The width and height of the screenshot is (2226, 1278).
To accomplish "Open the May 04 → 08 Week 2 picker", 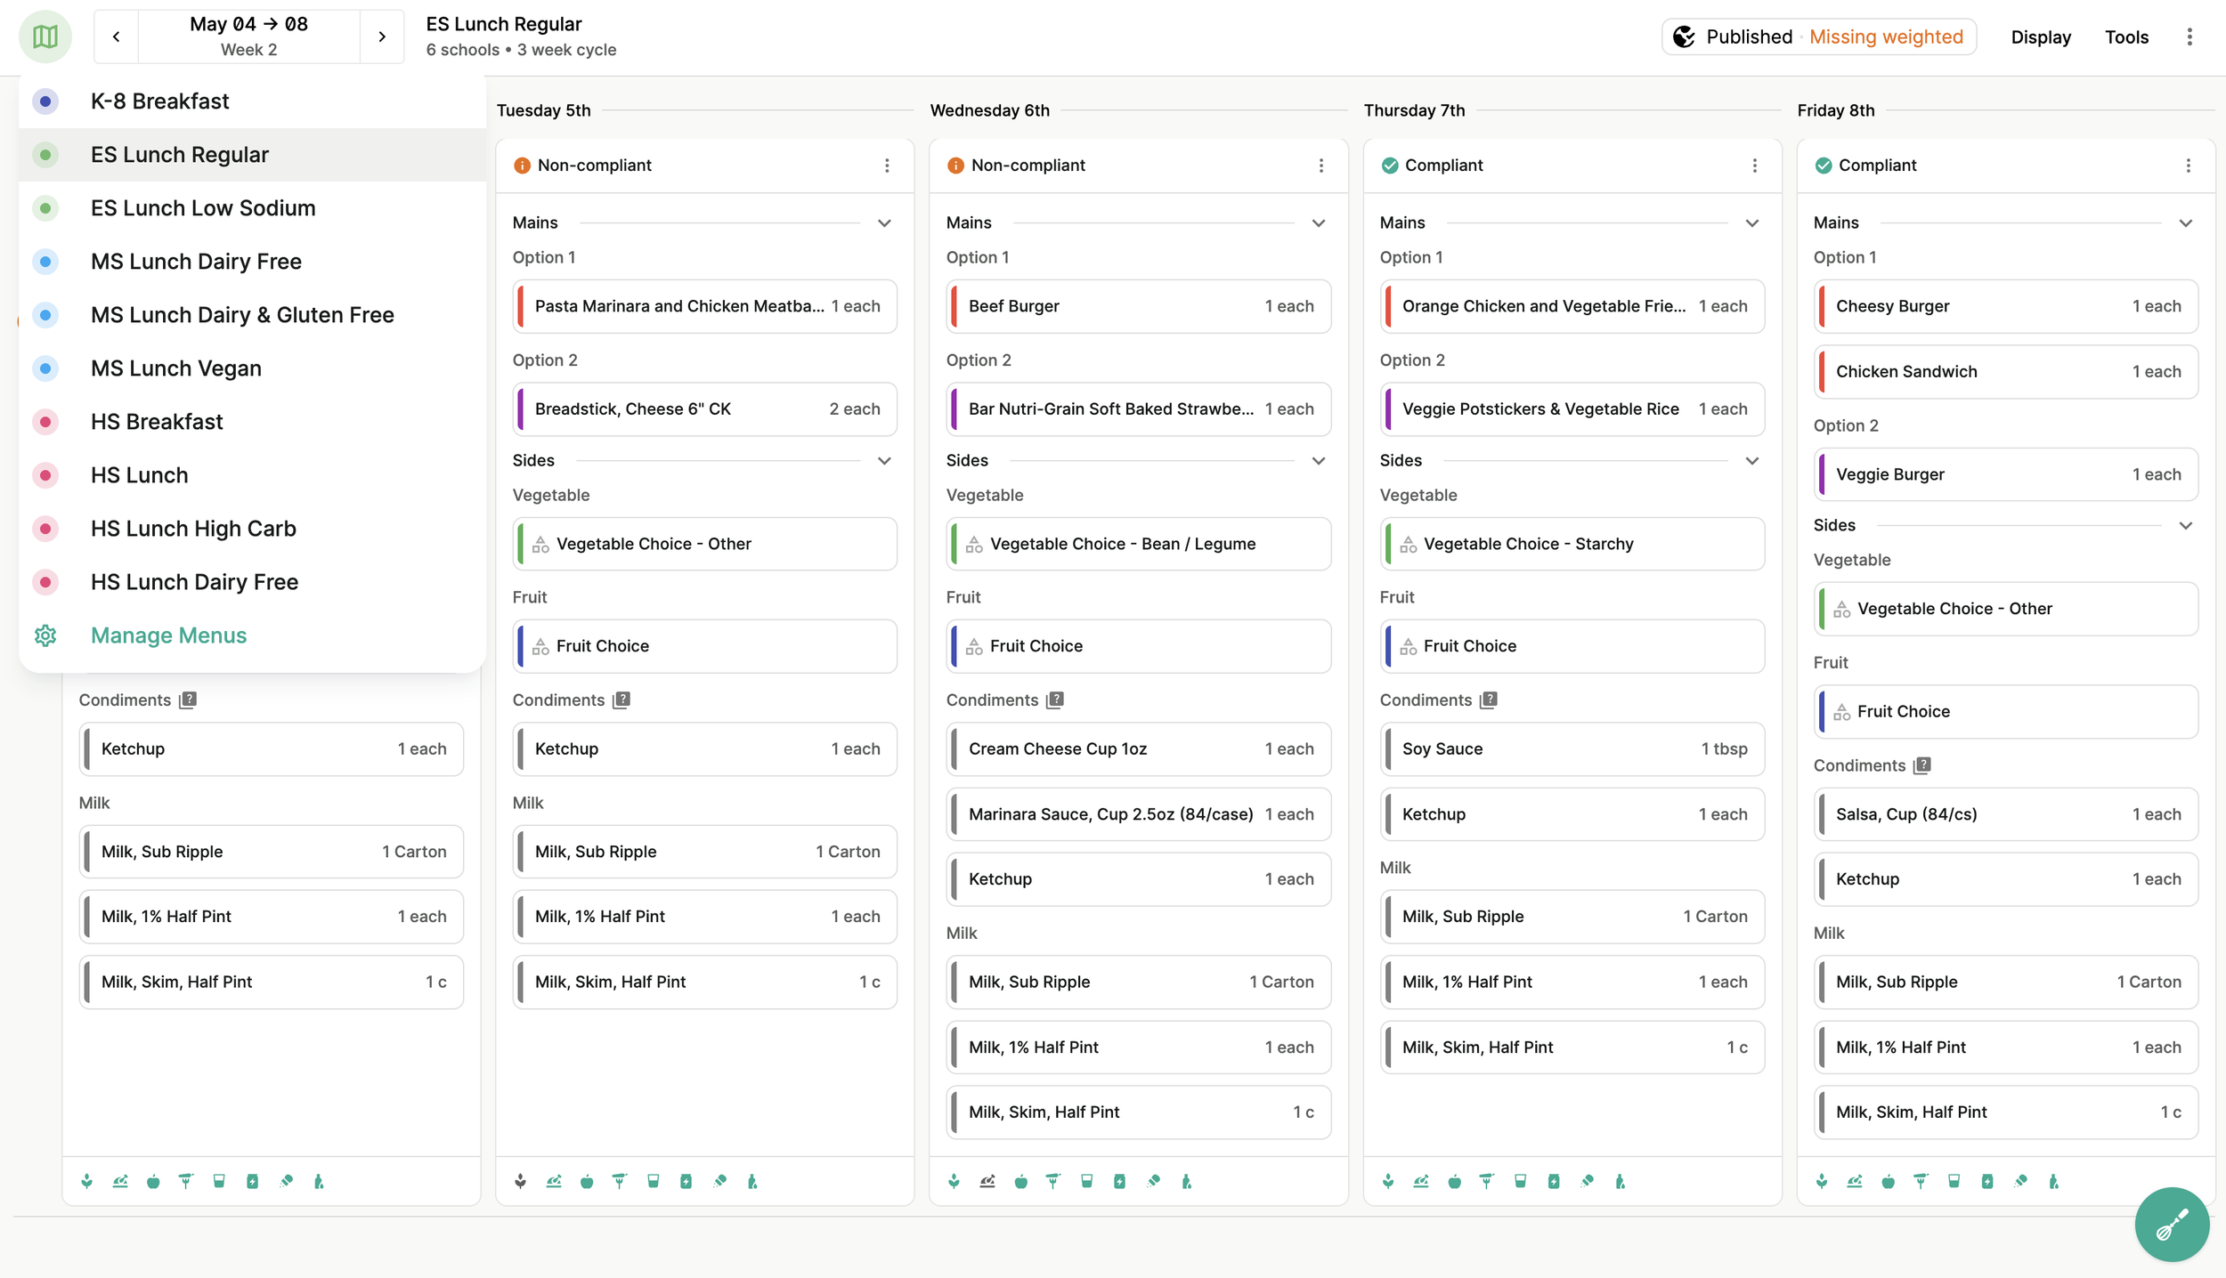I will pyautogui.click(x=248, y=36).
